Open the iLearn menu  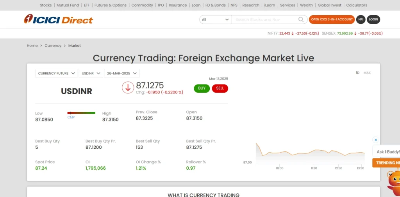click(x=270, y=5)
